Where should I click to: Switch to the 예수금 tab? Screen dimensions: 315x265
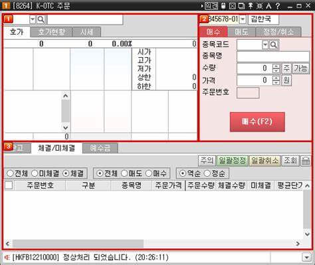[100, 148]
